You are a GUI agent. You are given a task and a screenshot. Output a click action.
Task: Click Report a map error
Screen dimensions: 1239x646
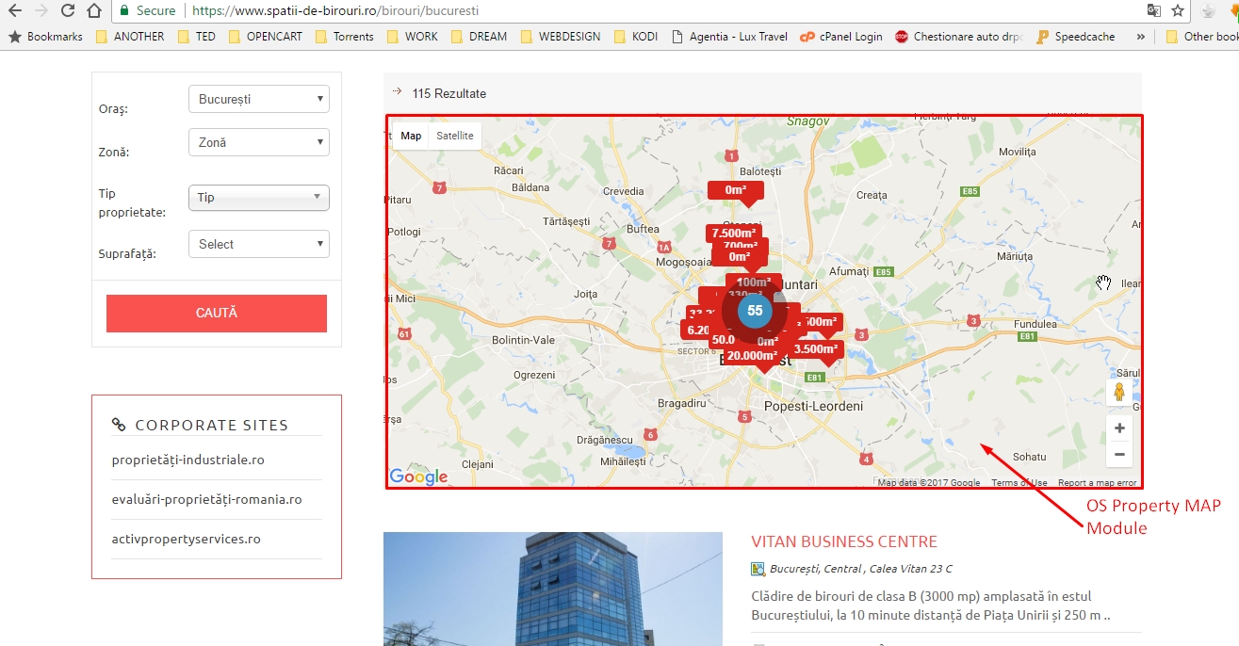pyautogui.click(x=1097, y=483)
